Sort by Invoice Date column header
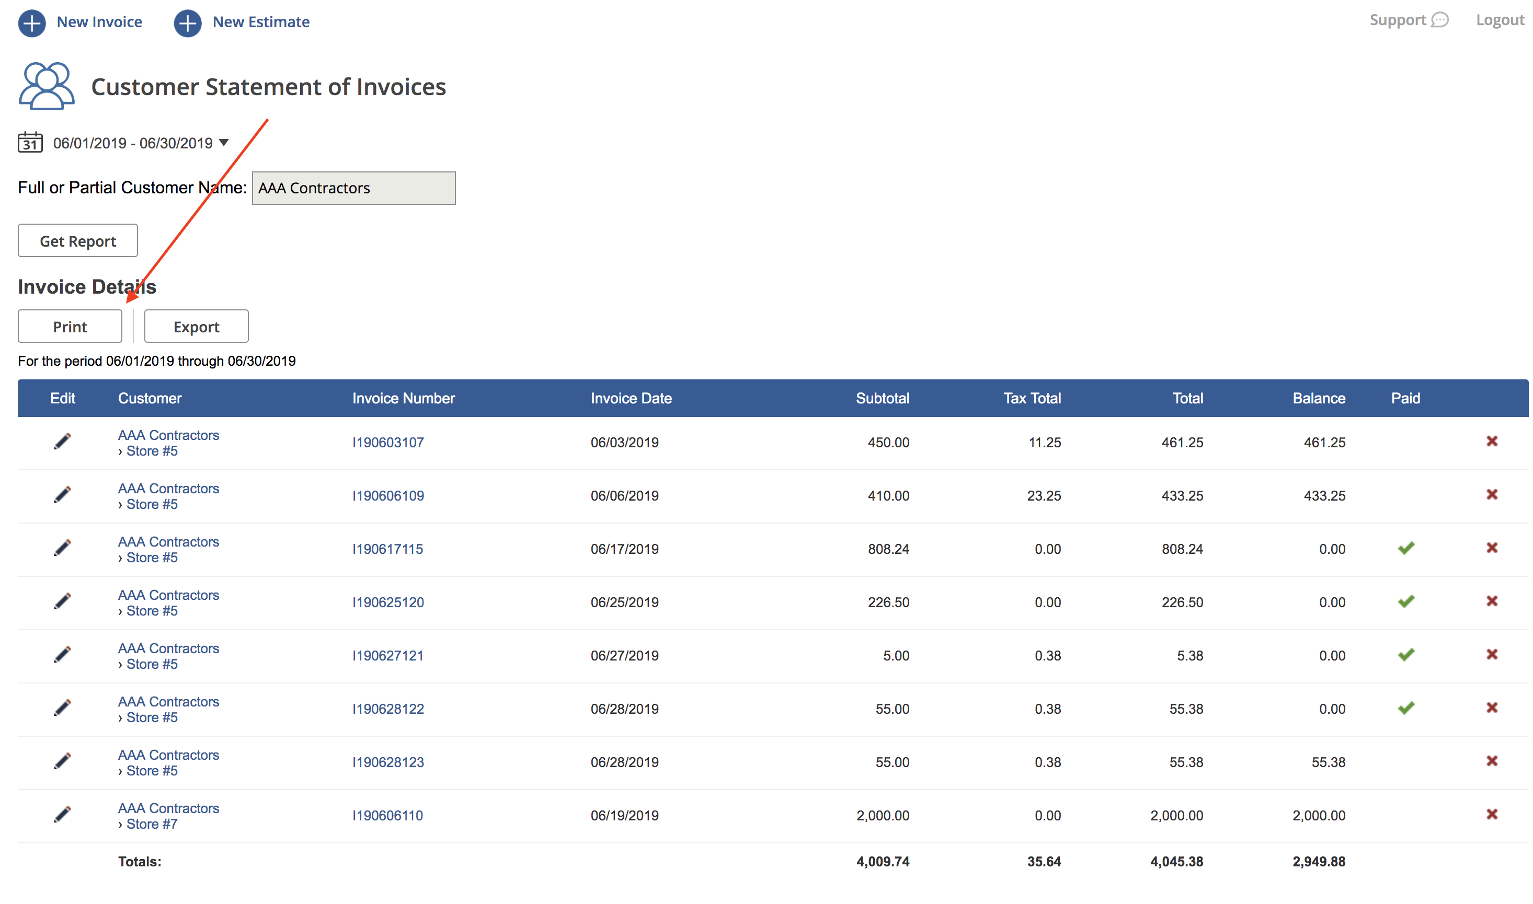1533x904 pixels. tap(630, 398)
